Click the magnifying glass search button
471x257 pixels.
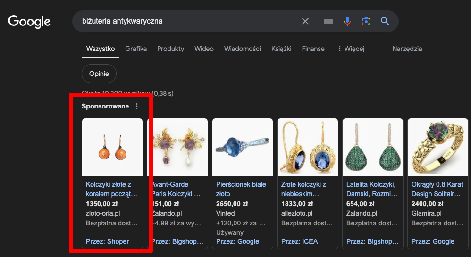[x=385, y=21]
